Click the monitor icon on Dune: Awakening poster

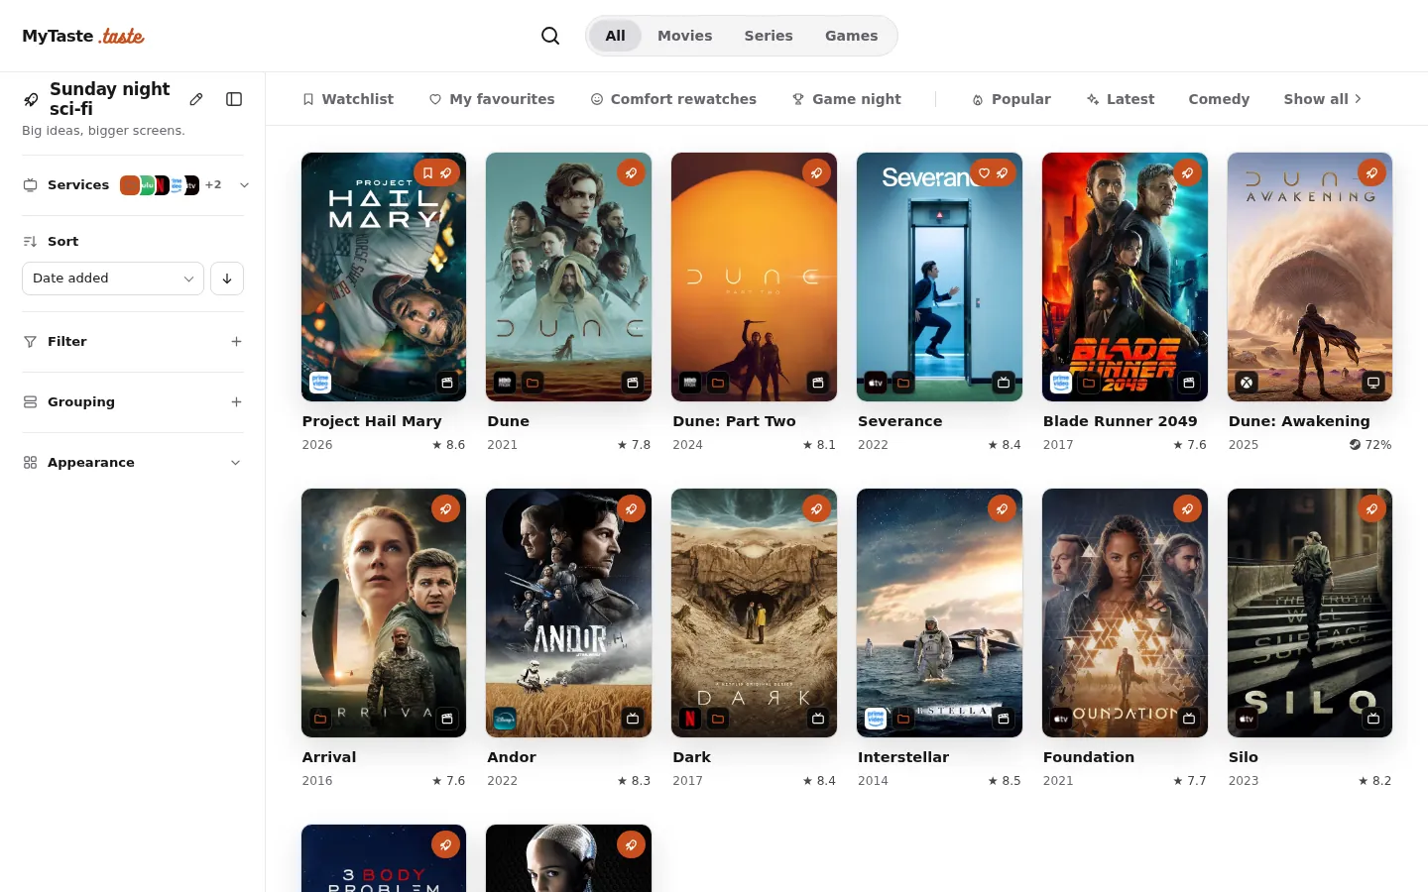tap(1373, 383)
